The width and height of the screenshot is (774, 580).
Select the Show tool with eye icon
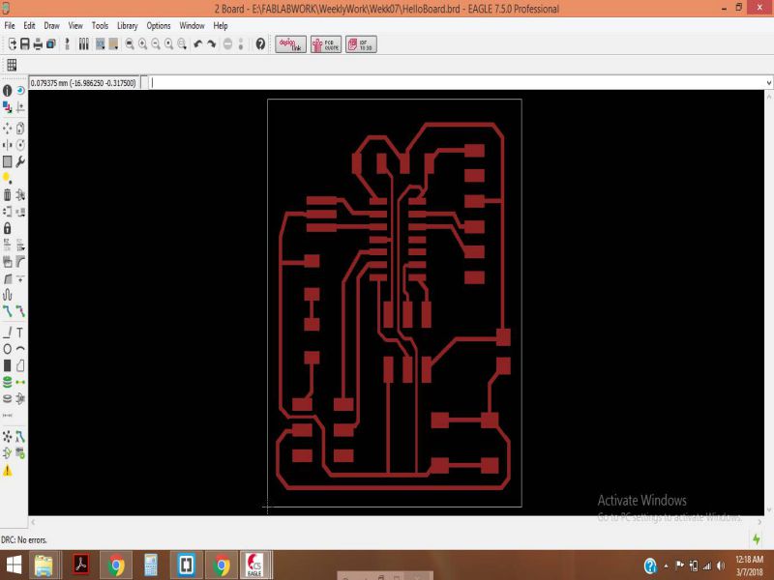(20, 91)
